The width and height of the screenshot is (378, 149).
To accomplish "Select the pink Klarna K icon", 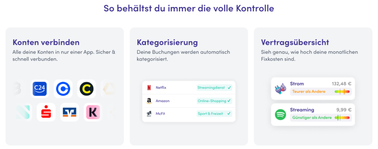I will click(x=93, y=112).
